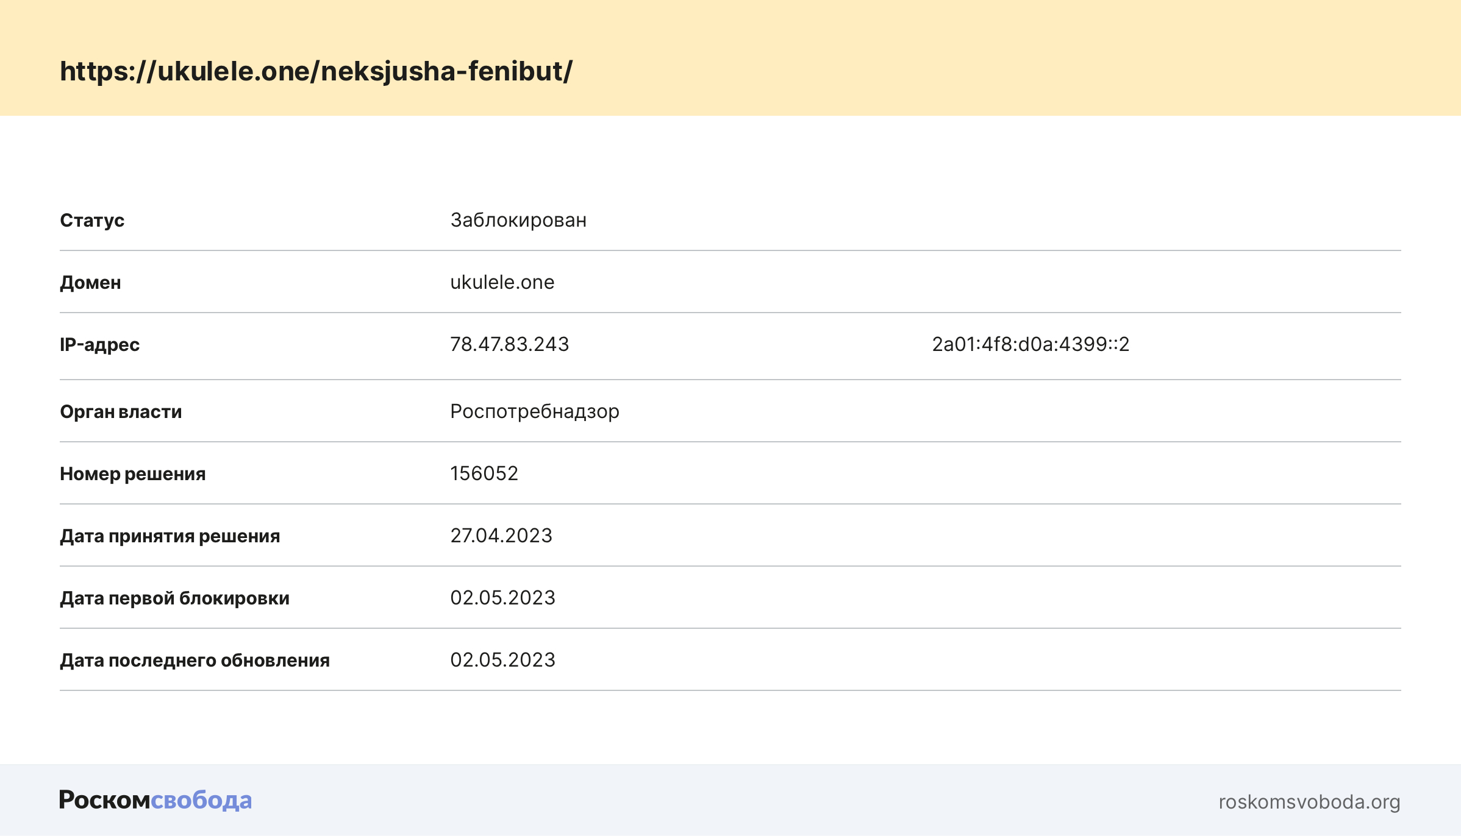Select the IPv4 address 78.47.83.243
The height and width of the screenshot is (836, 1461).
pos(509,344)
